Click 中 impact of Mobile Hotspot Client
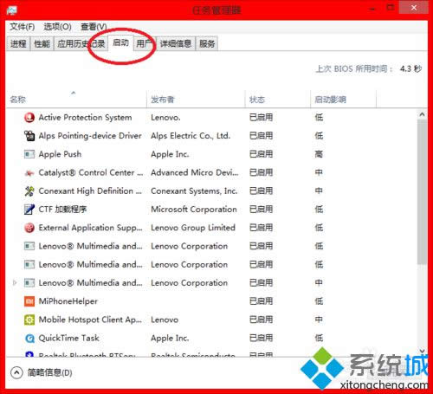Image resolution: width=433 pixels, height=394 pixels. 319,320
